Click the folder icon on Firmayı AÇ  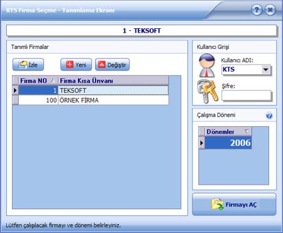217,204
